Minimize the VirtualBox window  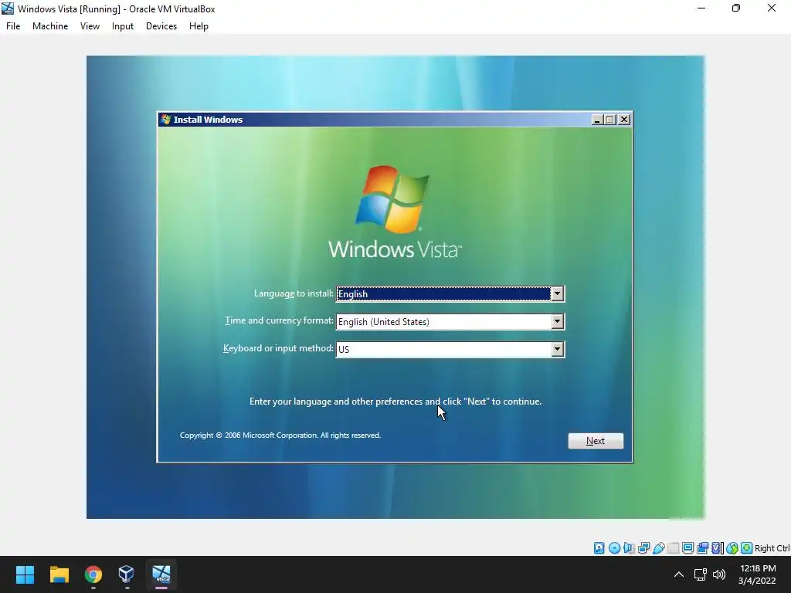click(x=701, y=8)
